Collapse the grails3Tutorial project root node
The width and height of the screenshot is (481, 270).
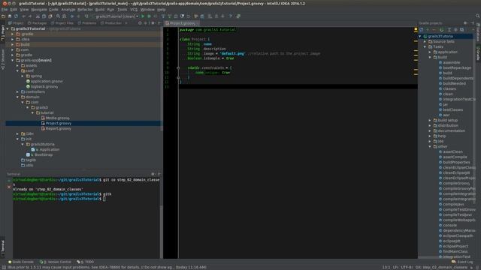(x=8, y=28)
